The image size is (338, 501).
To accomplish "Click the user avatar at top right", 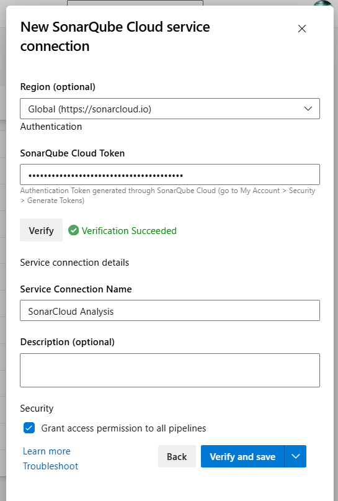I will pyautogui.click(x=323, y=3).
